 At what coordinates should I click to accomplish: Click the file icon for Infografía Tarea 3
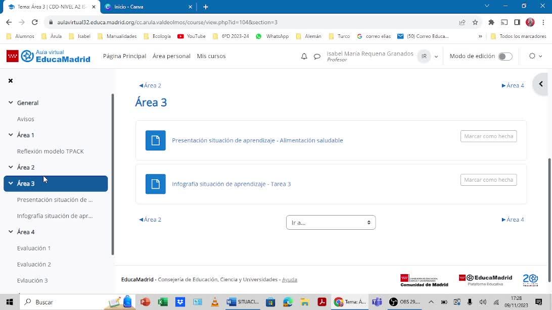click(156, 184)
